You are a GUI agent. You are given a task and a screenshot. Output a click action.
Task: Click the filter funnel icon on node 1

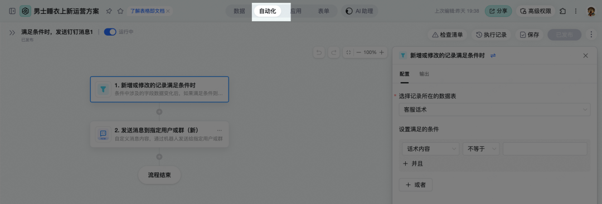point(103,89)
